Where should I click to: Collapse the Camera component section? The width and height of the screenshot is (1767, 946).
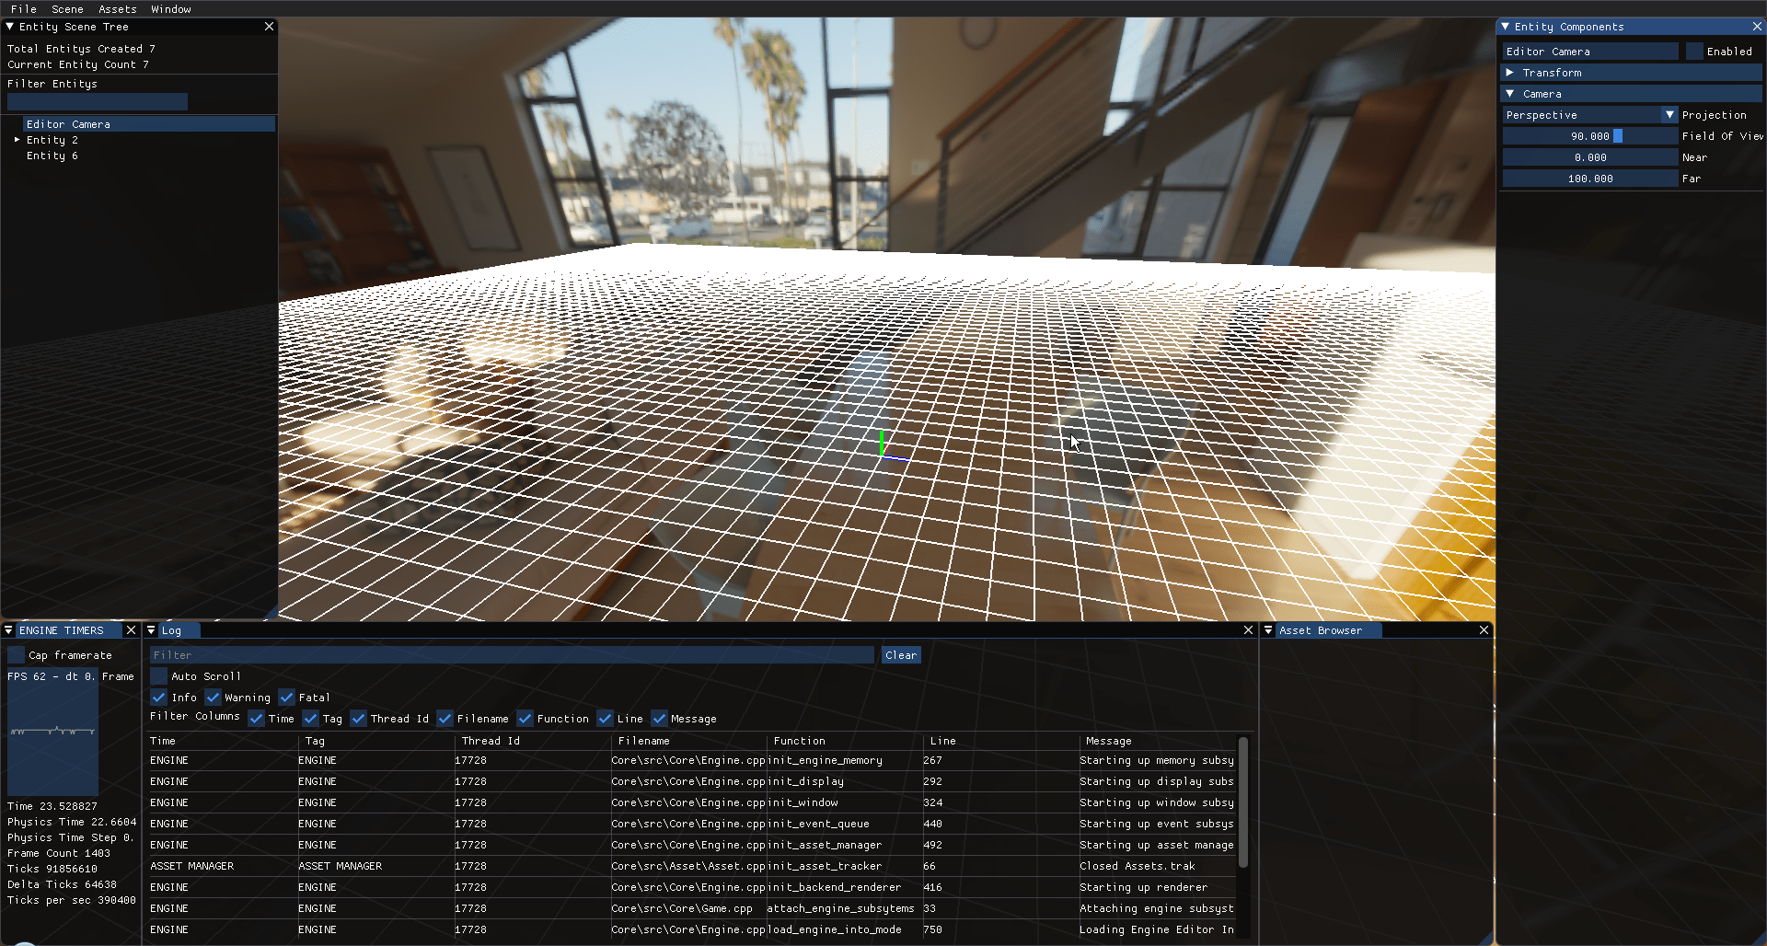(1633, 94)
